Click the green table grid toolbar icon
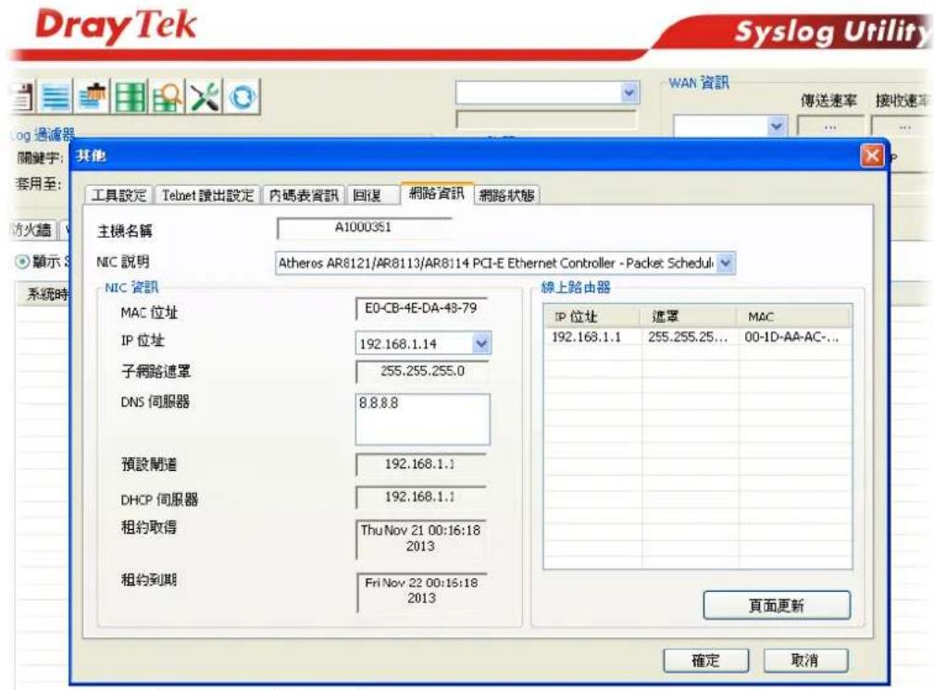The width and height of the screenshot is (934, 690). pyautogui.click(x=130, y=96)
